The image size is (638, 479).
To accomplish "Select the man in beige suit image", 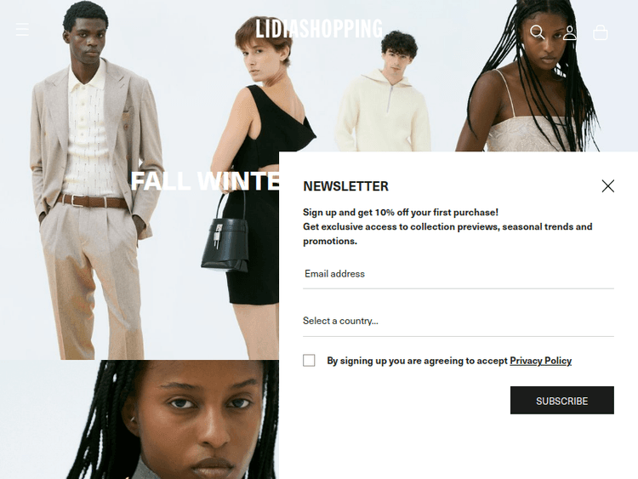I will coord(94,183).
